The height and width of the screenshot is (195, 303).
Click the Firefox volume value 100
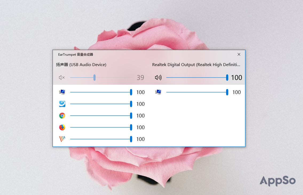coord(140,127)
